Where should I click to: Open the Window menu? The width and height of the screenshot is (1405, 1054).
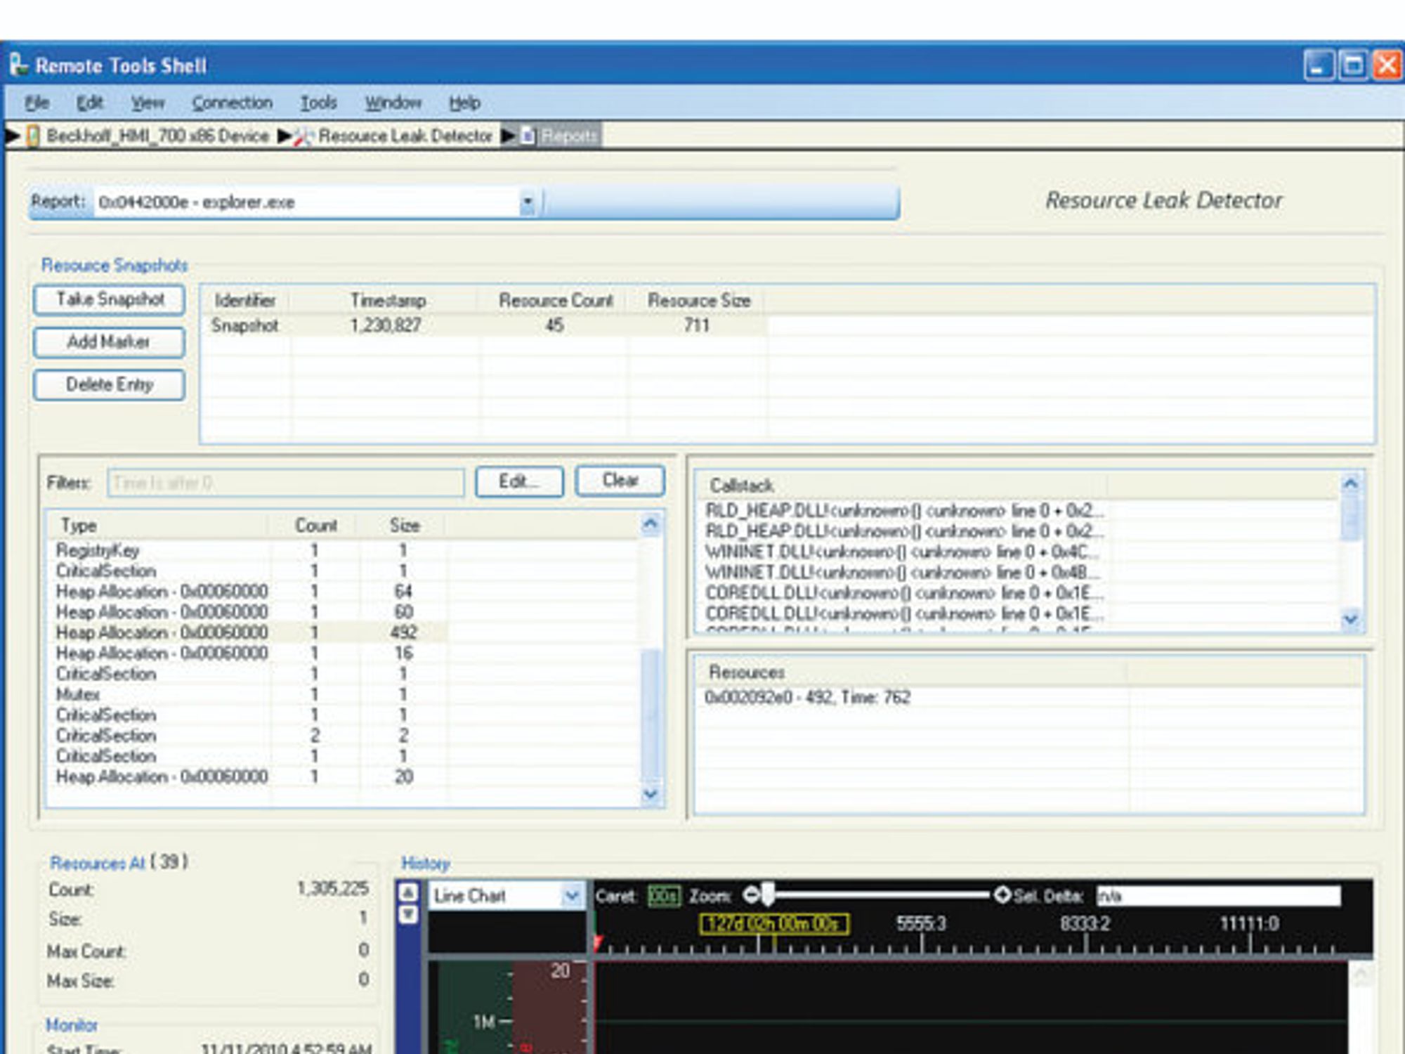(x=393, y=103)
